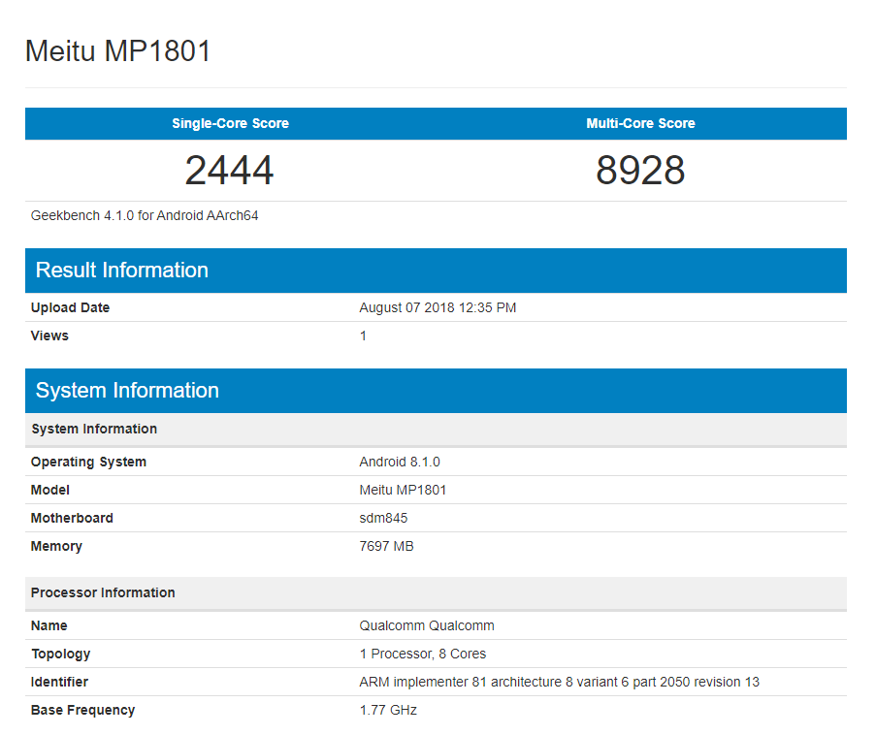The image size is (876, 735).
Task: Click the Meitu MP1801 model value
Action: point(405,490)
